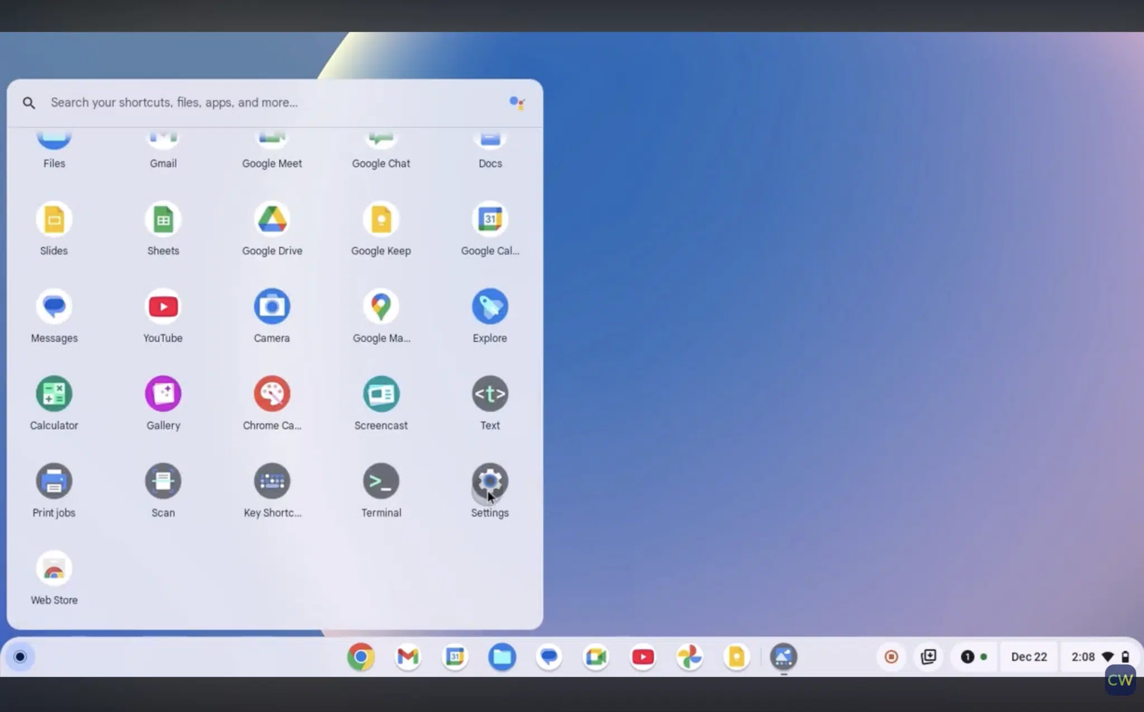Open Google Maps from the launcher
Viewport: 1144px width, 712px height.
click(381, 316)
